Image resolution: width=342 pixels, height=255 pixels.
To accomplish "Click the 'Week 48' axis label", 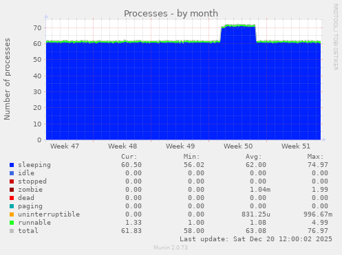I will [122, 146].
